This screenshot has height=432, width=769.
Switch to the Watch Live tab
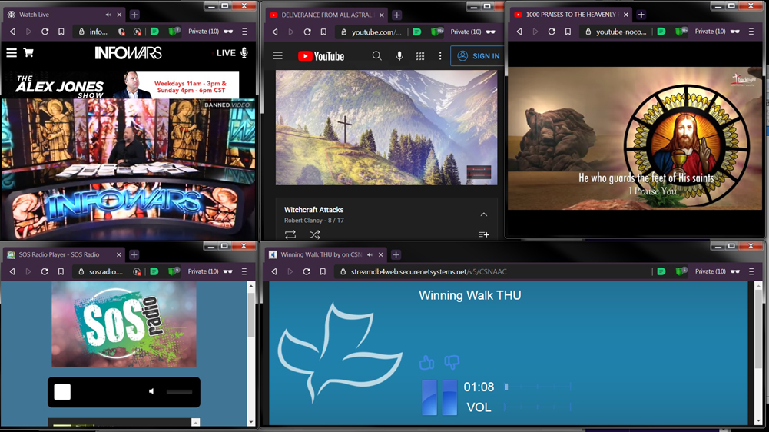(54, 15)
